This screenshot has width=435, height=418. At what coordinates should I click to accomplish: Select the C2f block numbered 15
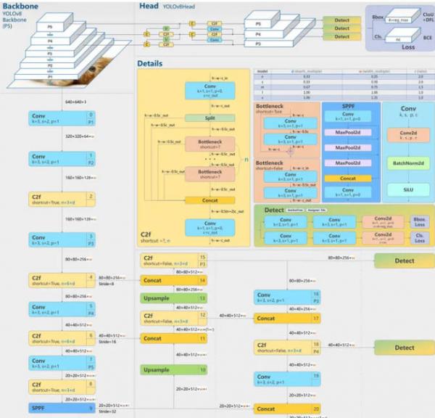(174, 261)
